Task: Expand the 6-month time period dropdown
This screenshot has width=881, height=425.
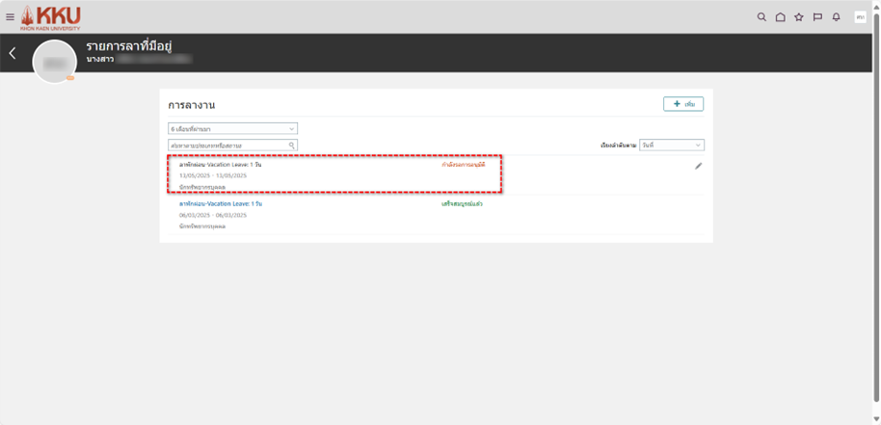Action: click(x=232, y=128)
